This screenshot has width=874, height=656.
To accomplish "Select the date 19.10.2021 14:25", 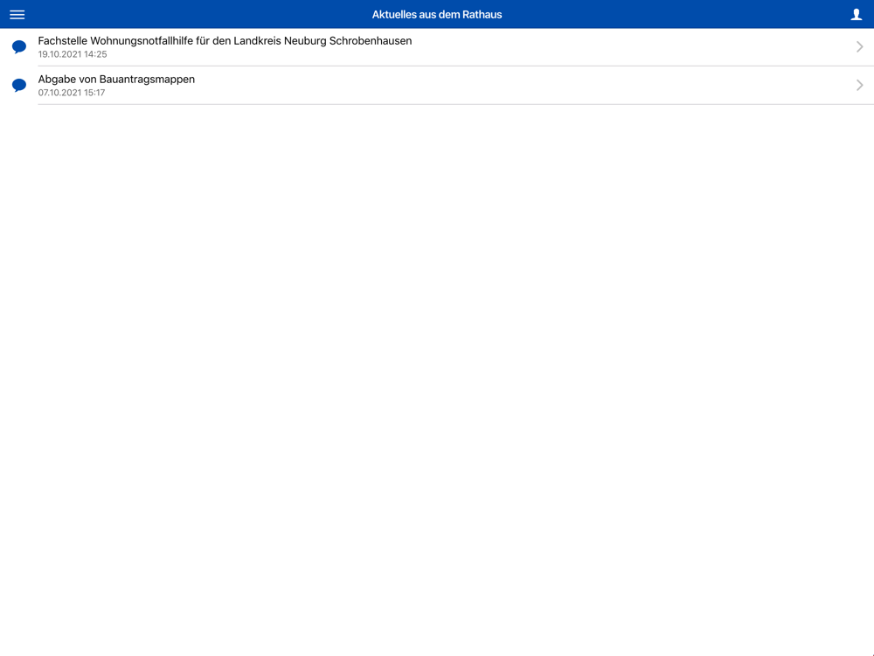I will tap(73, 54).
